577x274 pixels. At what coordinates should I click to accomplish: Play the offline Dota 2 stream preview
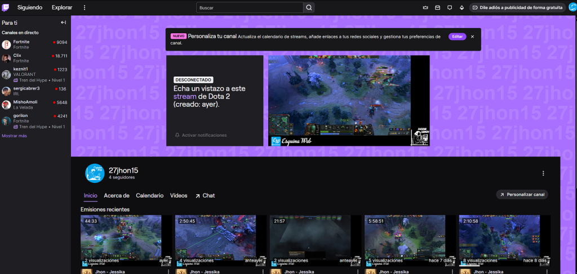(x=349, y=101)
